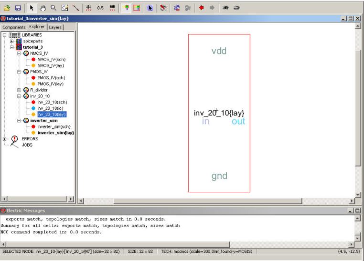Click the red back arrow icon
364x261 pixels.
pos(201,8)
